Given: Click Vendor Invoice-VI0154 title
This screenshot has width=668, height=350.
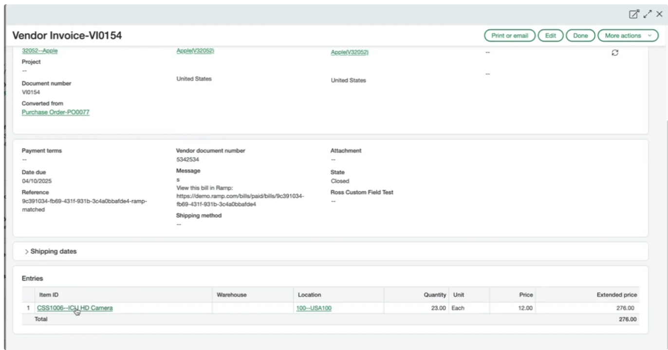Looking at the screenshot, I should [x=67, y=35].
